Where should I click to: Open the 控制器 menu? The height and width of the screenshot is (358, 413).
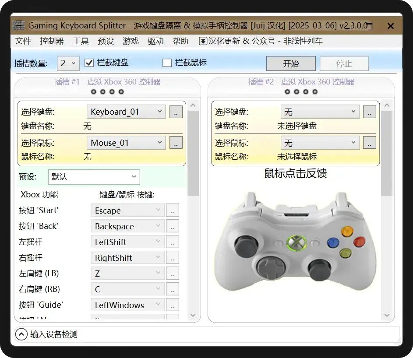52,41
